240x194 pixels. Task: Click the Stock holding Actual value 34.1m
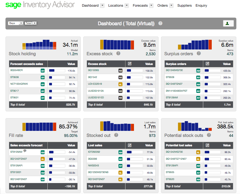70,45
